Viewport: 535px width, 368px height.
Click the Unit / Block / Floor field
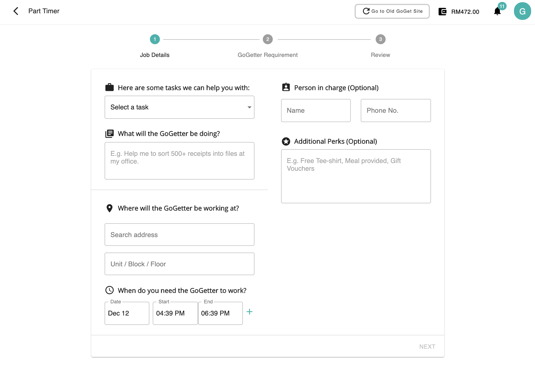click(x=179, y=264)
